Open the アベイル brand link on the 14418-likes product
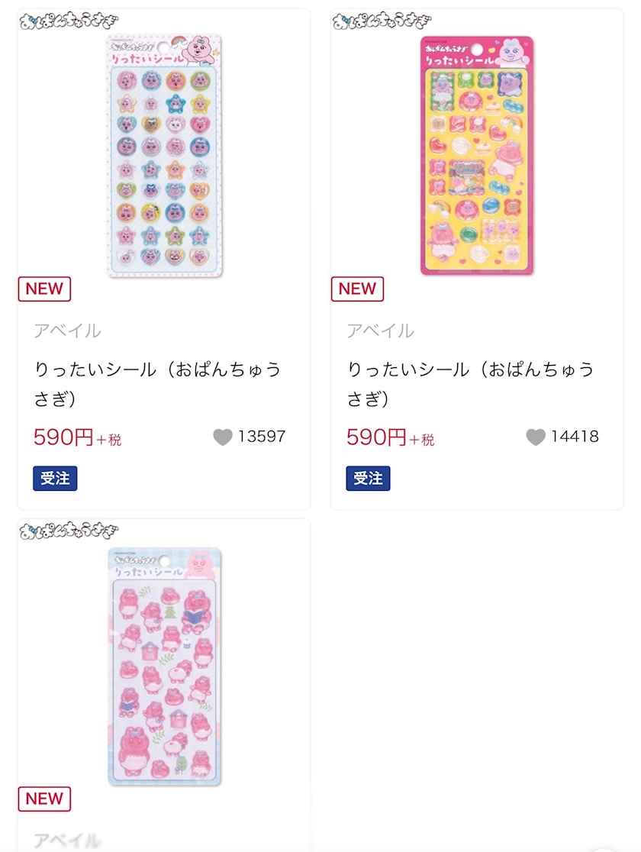Screen dimensions: 641x852 380,331
